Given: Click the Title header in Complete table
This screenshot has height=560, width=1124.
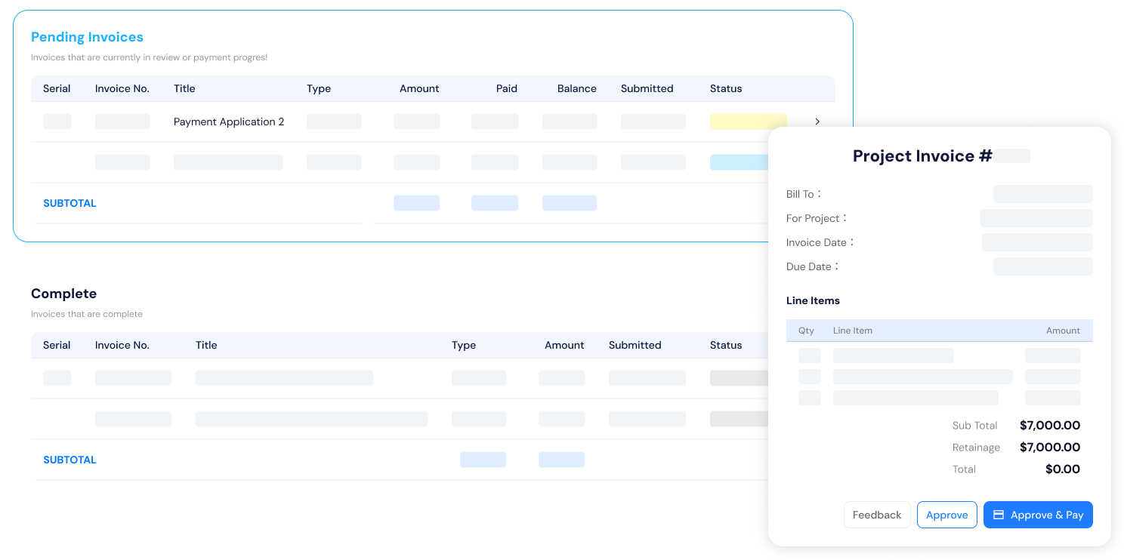Looking at the screenshot, I should click(x=206, y=345).
